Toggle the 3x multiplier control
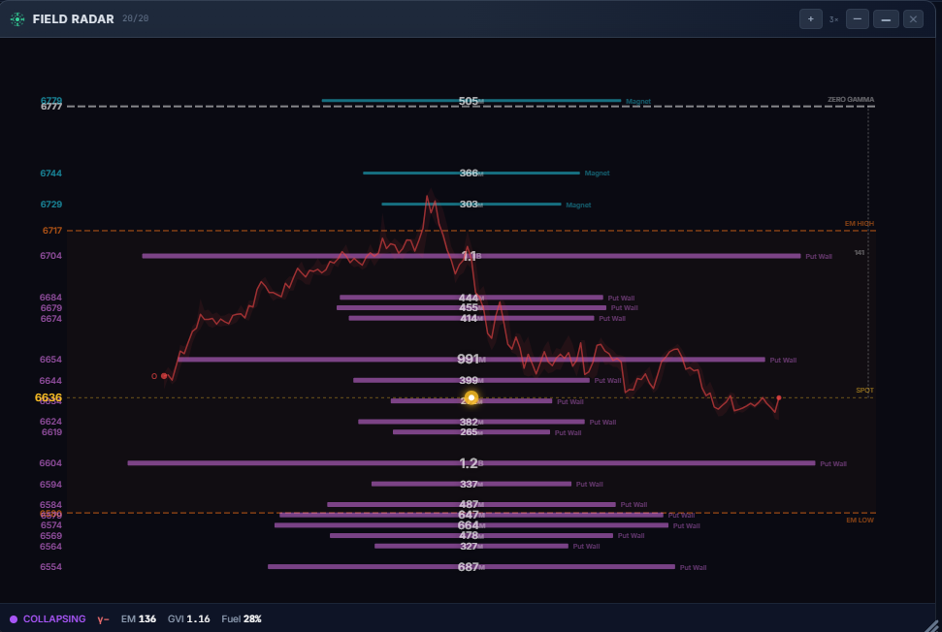Viewport: 942px width, 632px height. [834, 18]
